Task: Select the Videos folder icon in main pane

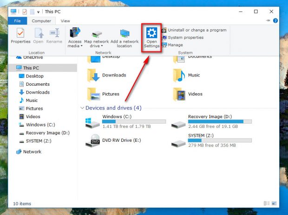Action: tap(179, 94)
